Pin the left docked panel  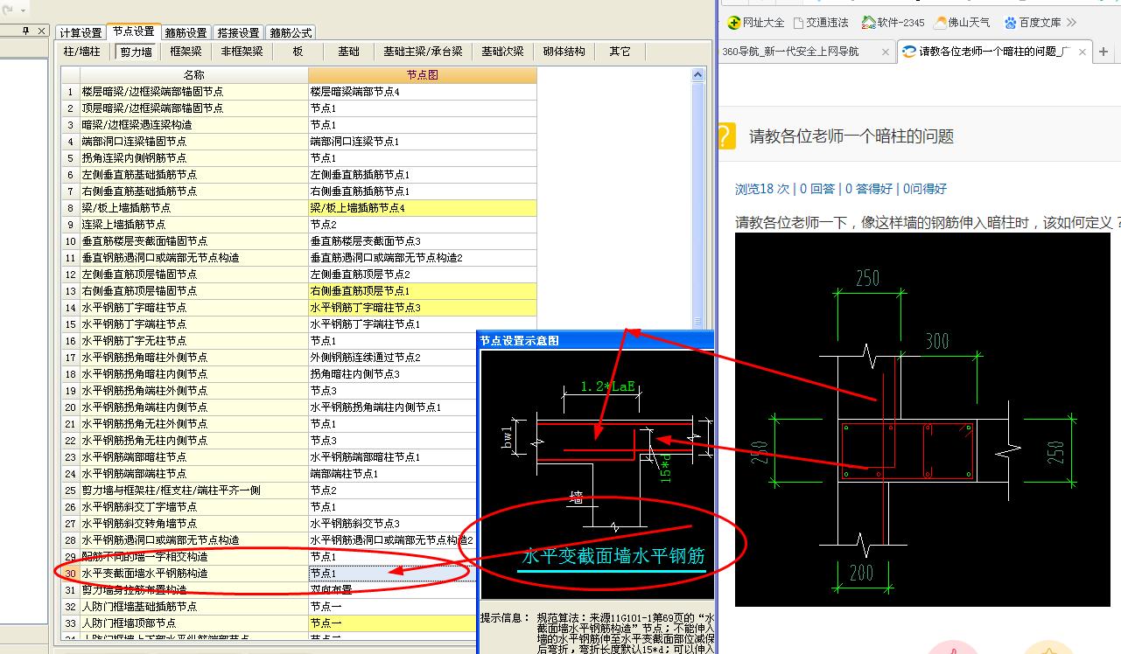point(26,31)
